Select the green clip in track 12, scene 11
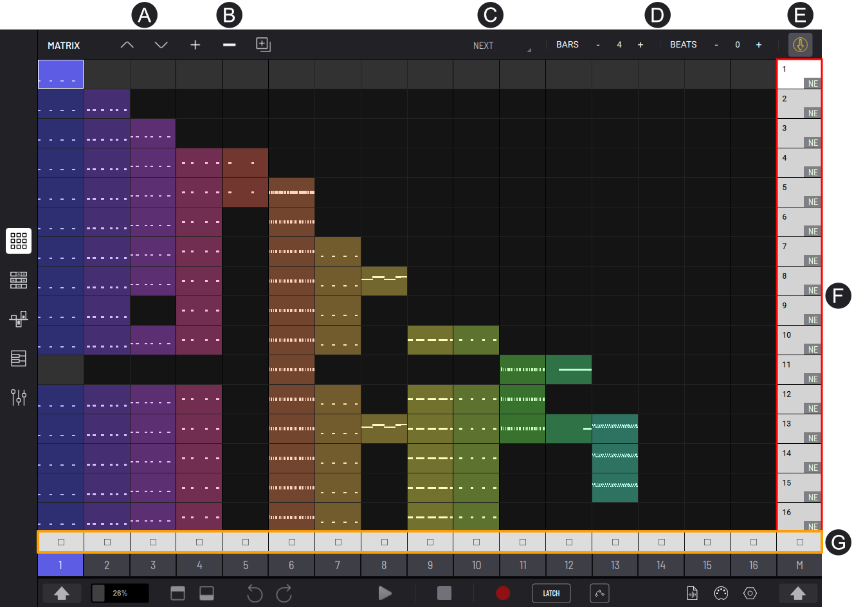Viewport: 854px width, 607px height. tap(569, 370)
